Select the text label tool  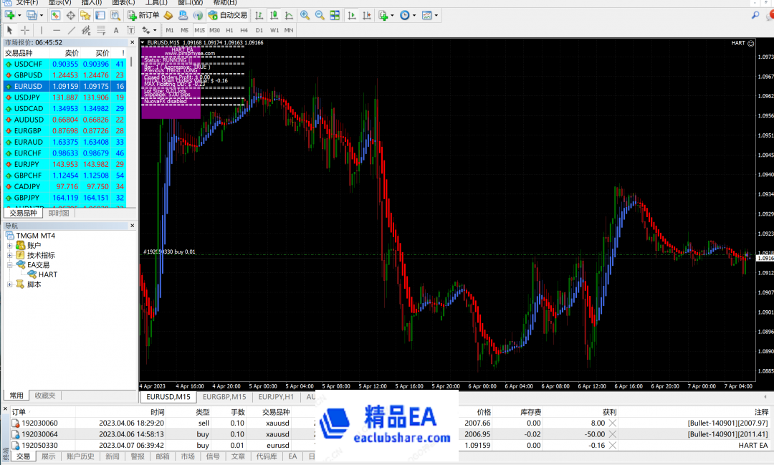point(130,30)
